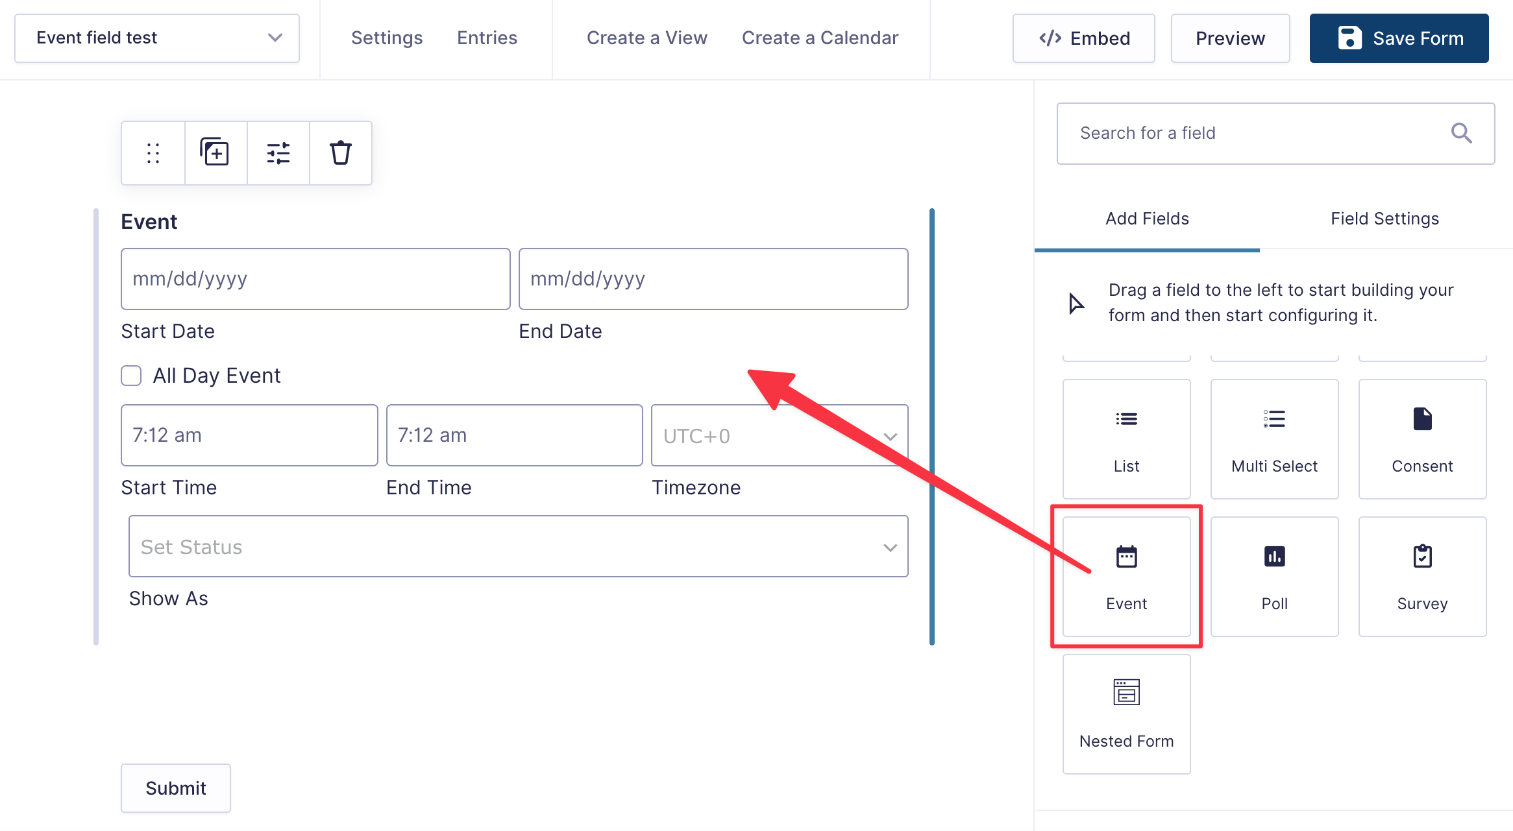This screenshot has width=1513, height=831.
Task: Open field options with the sliders icon
Action: [278, 152]
